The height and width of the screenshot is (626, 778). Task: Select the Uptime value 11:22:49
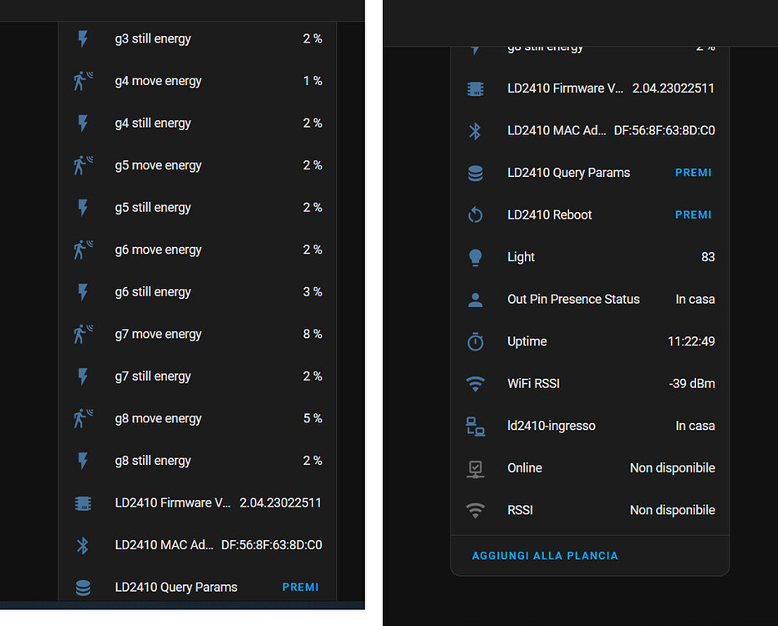tap(691, 341)
